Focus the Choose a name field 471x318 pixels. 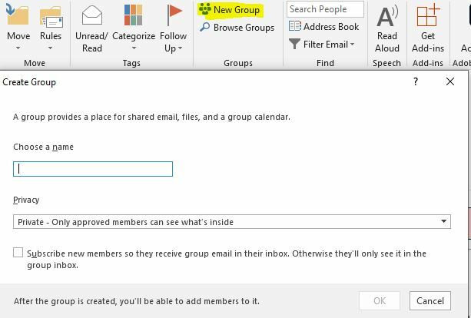(x=93, y=169)
